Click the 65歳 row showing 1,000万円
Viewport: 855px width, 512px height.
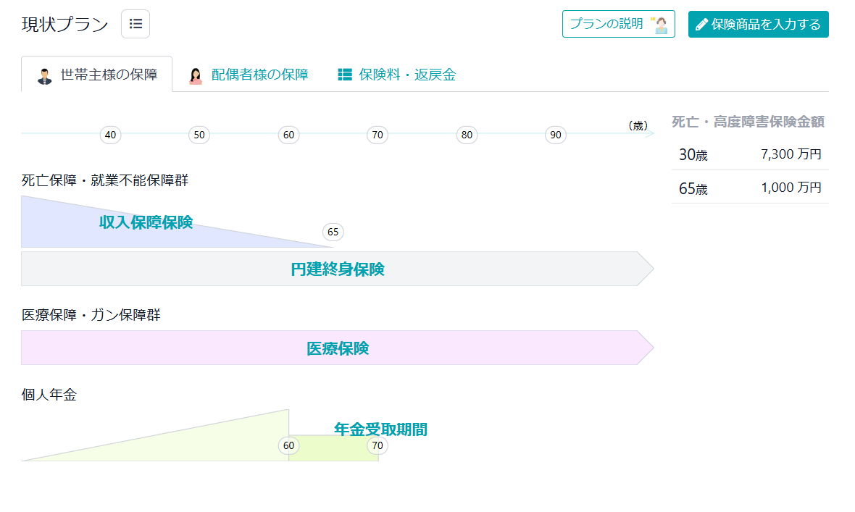coord(748,188)
